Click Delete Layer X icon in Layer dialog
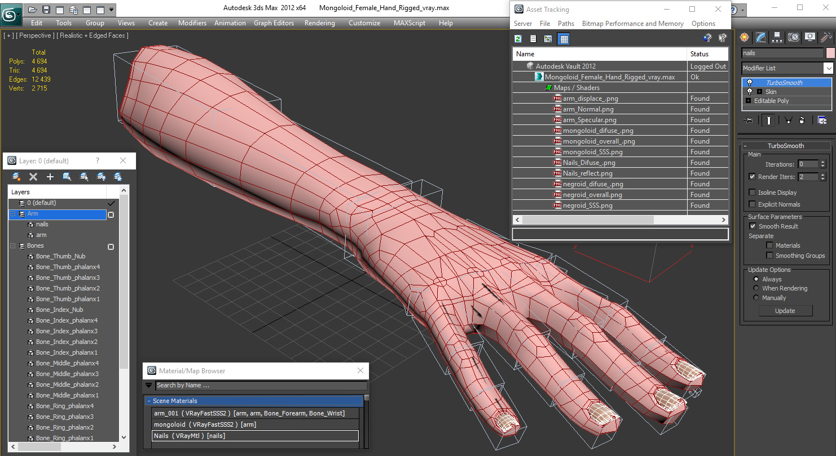The height and width of the screenshot is (456, 836). tap(33, 177)
